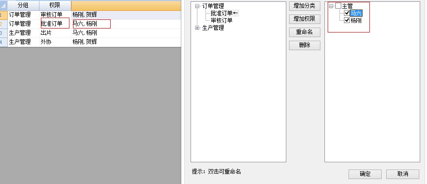Click the 杨刚, 贺辉 cell in 外协 row
This screenshot has height=184, width=427.
(126, 42)
